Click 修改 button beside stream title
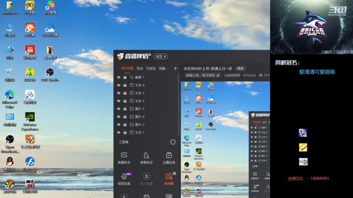The height and width of the screenshot is (198, 353). (240, 69)
